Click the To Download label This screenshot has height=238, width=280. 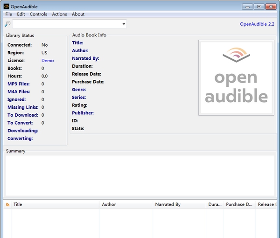[x=23, y=115]
